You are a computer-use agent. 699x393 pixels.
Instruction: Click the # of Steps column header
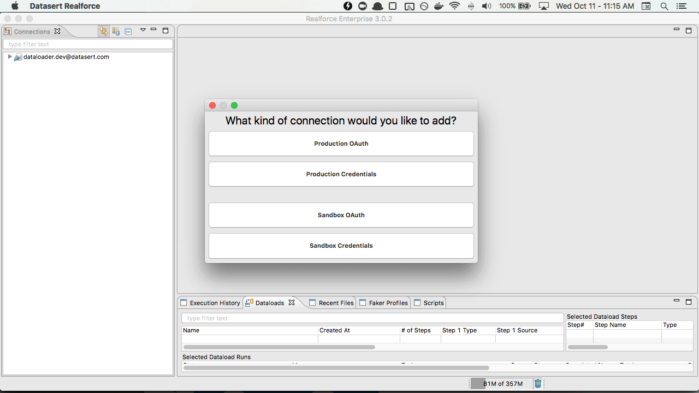pyautogui.click(x=420, y=330)
